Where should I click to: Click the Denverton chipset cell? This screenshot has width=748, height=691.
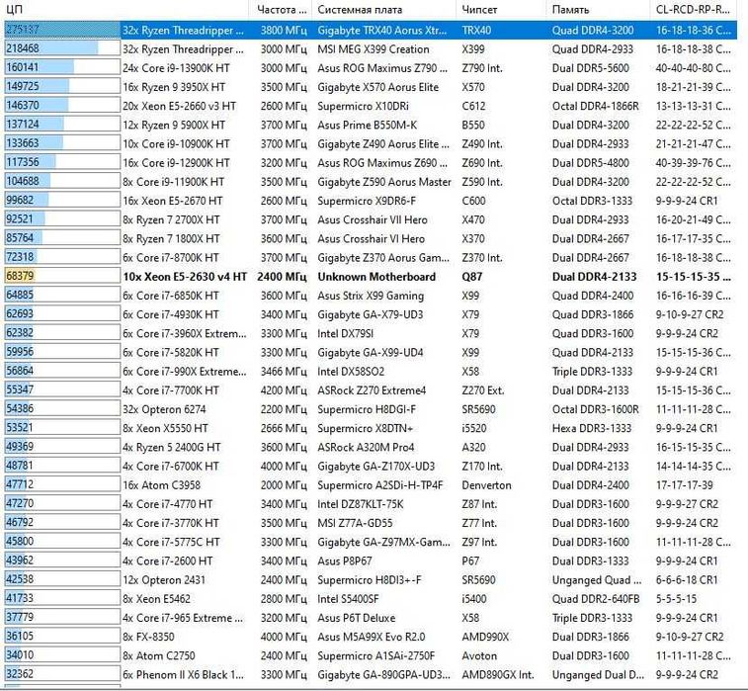click(x=486, y=484)
